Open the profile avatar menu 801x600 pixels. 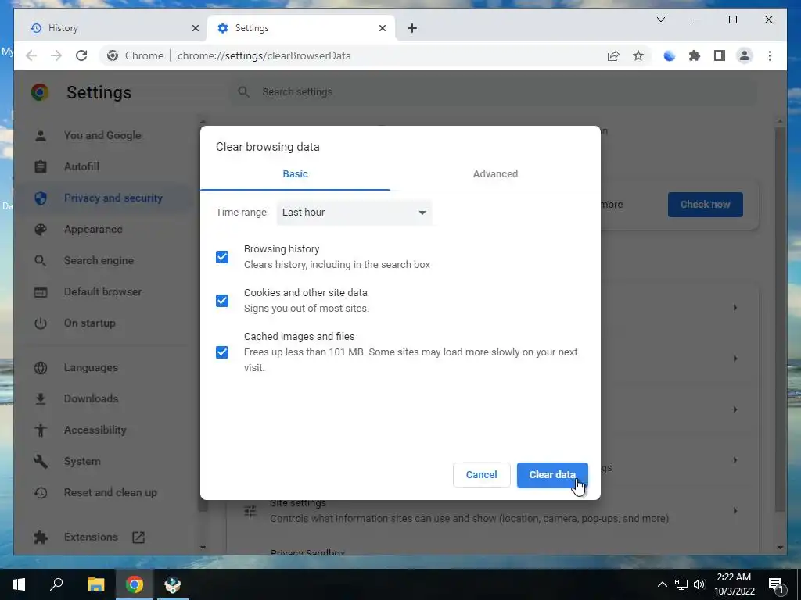point(745,55)
